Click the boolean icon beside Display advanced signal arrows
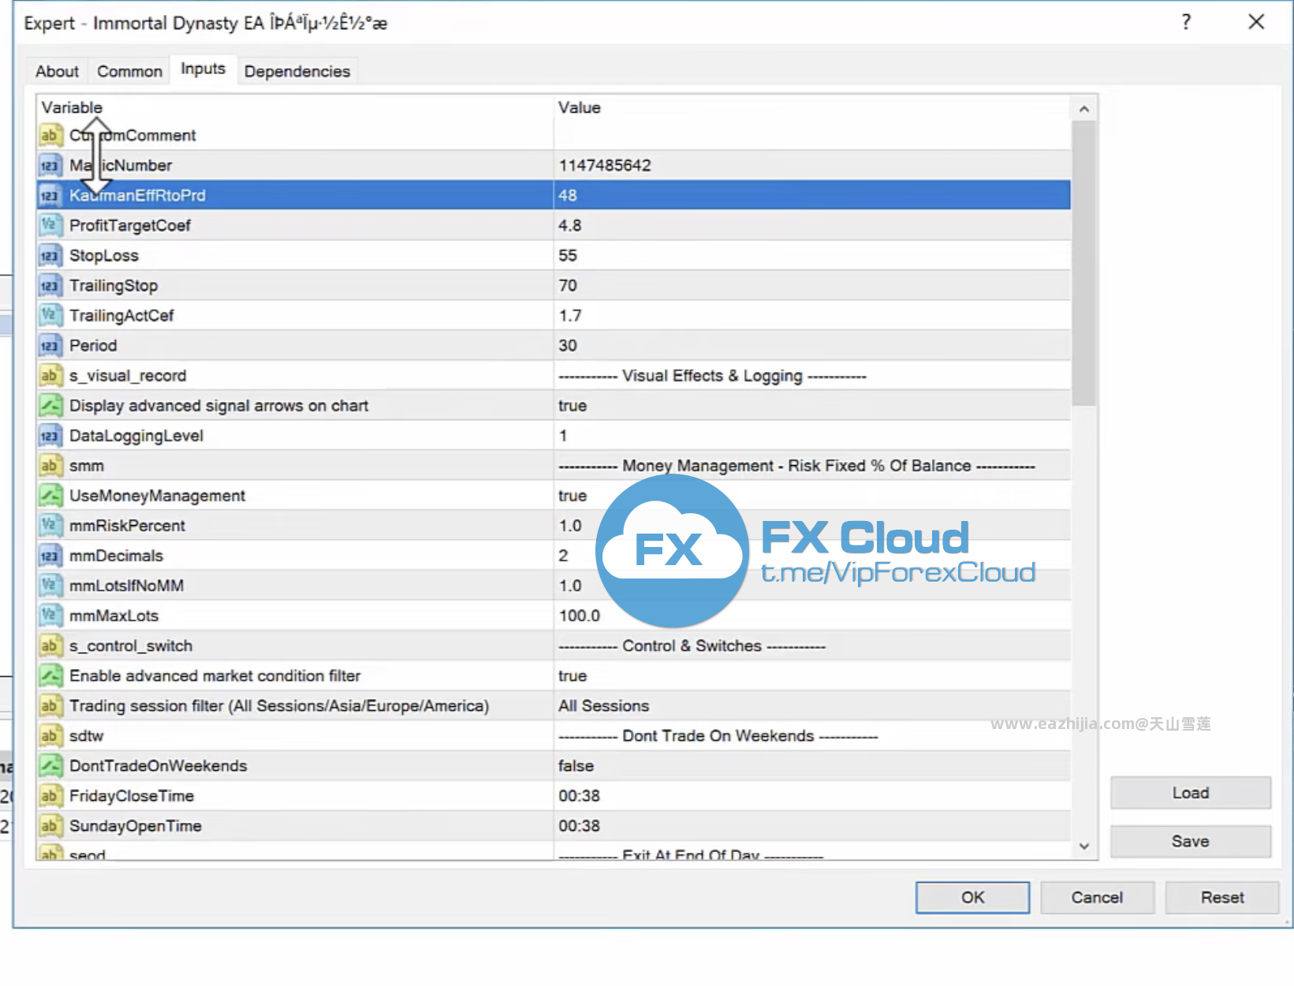The height and width of the screenshot is (986, 1294). click(50, 406)
